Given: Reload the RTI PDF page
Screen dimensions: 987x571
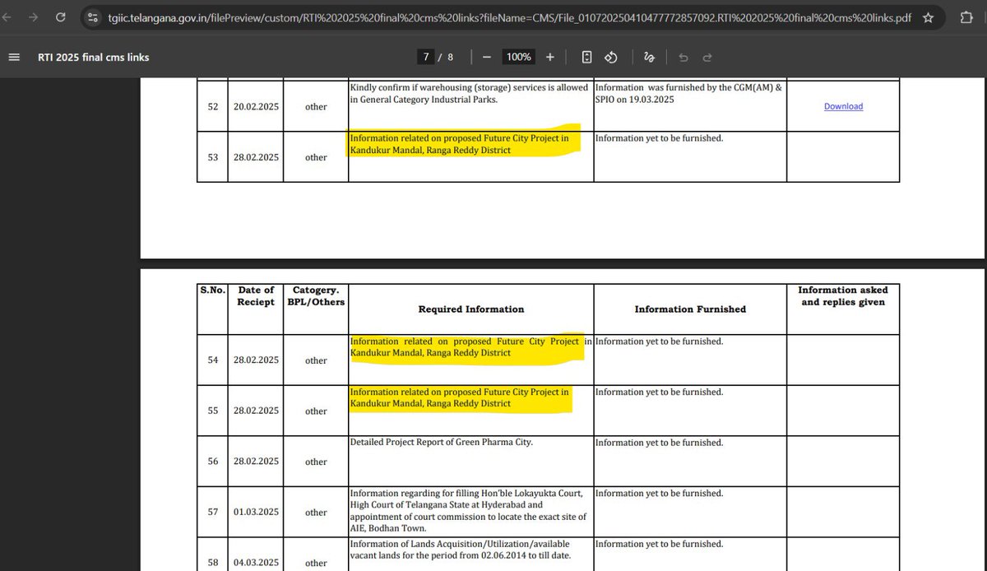Looking at the screenshot, I should 59,16.
